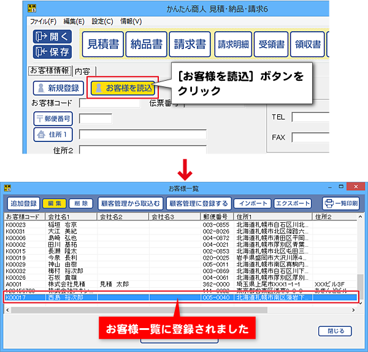
Task: Select customer row K00023 稲垣 右京
Action: [x=180, y=225]
